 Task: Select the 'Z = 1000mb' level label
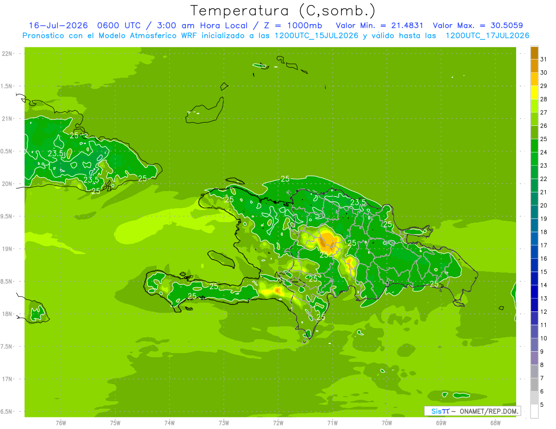pos(293,25)
